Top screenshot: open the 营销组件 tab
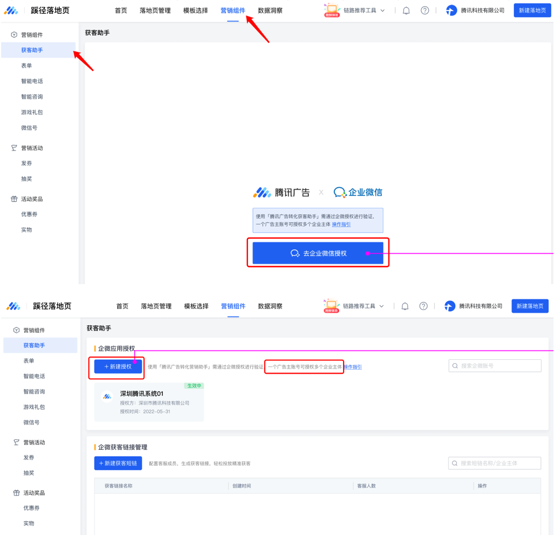 (x=233, y=11)
